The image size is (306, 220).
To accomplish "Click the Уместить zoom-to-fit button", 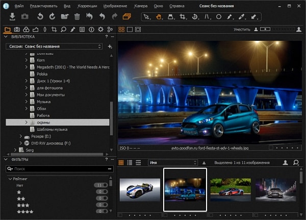I will pyautogui.click(x=242, y=30).
